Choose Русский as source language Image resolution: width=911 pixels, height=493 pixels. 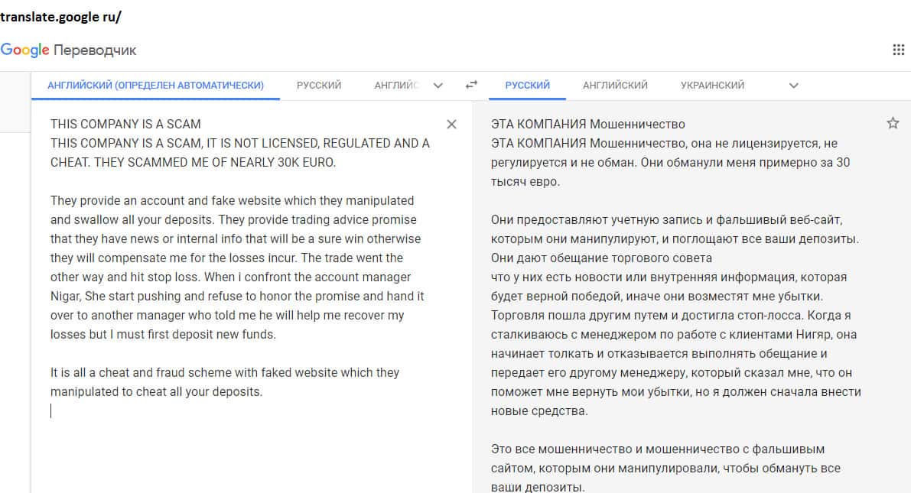tap(319, 86)
